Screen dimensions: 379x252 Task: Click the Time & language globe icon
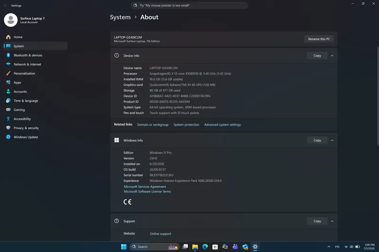coord(9,101)
